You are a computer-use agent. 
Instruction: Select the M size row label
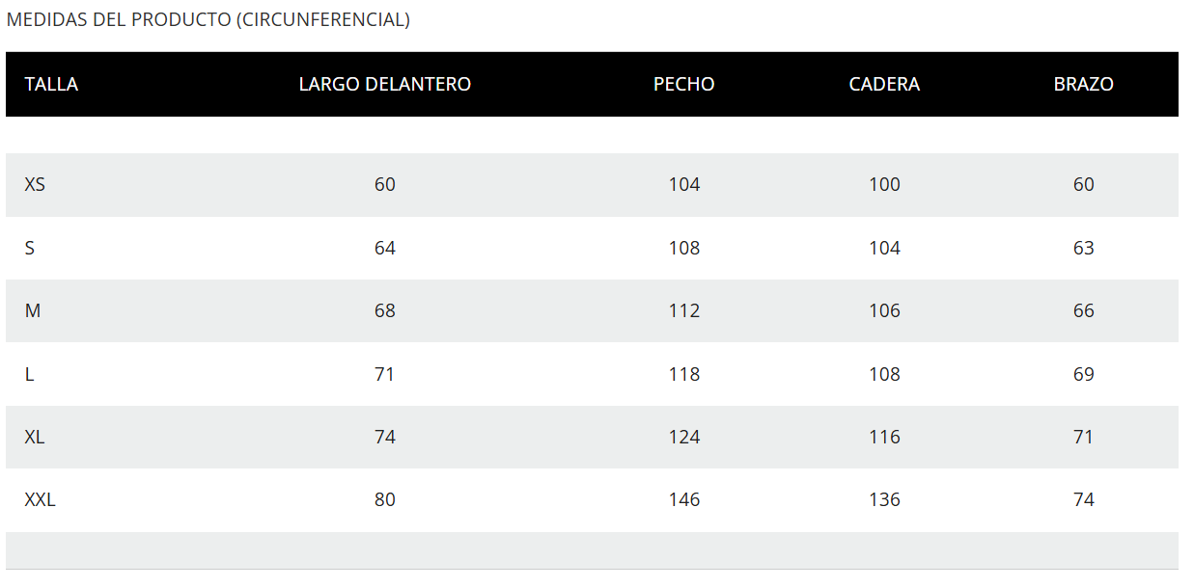(x=33, y=310)
